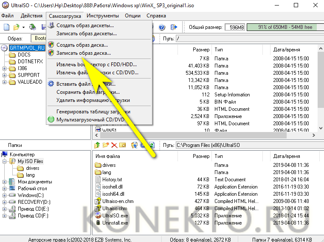
Task: Click the Ultraiso.chm help file icon
Action: 98,208
